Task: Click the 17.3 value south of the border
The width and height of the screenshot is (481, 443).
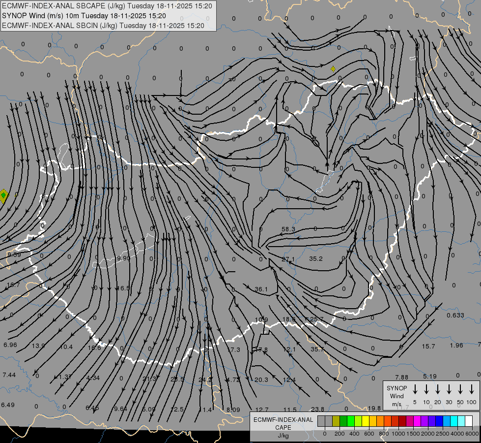Action: 233,350
